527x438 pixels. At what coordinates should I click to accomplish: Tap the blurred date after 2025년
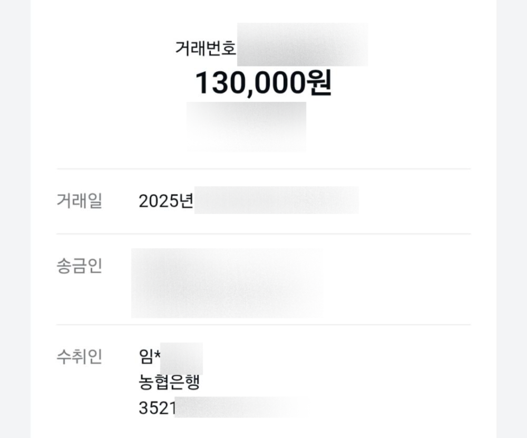(x=277, y=200)
